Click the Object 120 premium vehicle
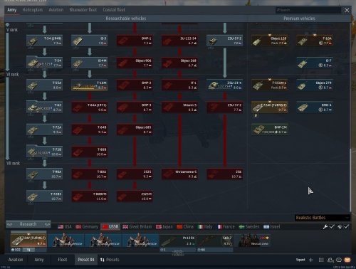Screen dimensions: 356x269 pyautogui.click(x=270, y=41)
